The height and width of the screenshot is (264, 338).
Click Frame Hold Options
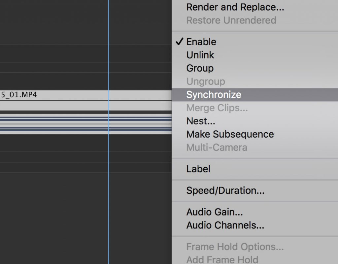(x=235, y=247)
